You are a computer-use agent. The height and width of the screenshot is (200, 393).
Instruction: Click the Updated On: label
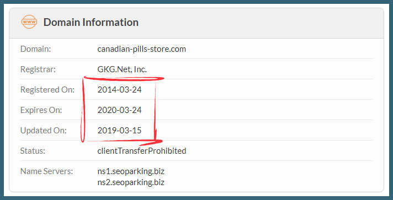pos(44,131)
